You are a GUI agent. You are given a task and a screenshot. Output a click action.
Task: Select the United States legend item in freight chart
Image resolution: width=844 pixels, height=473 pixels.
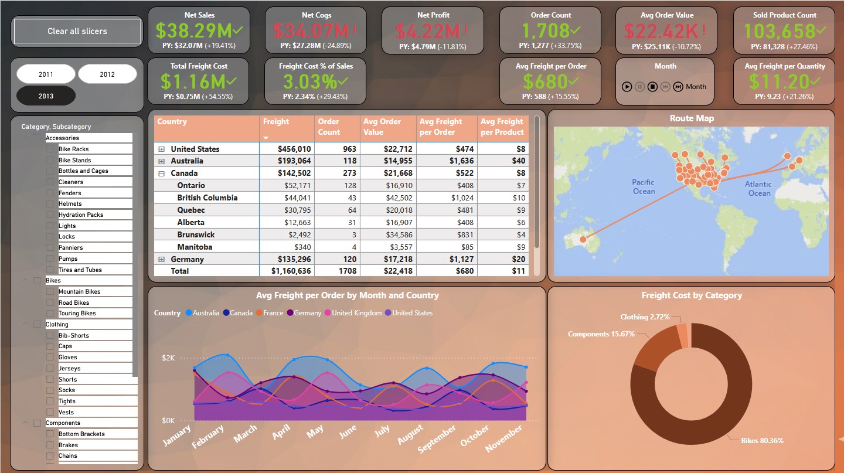411,313
